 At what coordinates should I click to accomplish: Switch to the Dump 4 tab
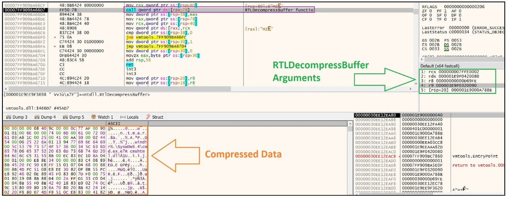pyautogui.click(x=45, y=117)
